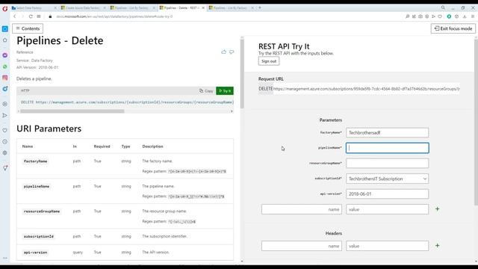Add header with the green plus icon
The image size is (478, 269).
pyautogui.click(x=437, y=246)
